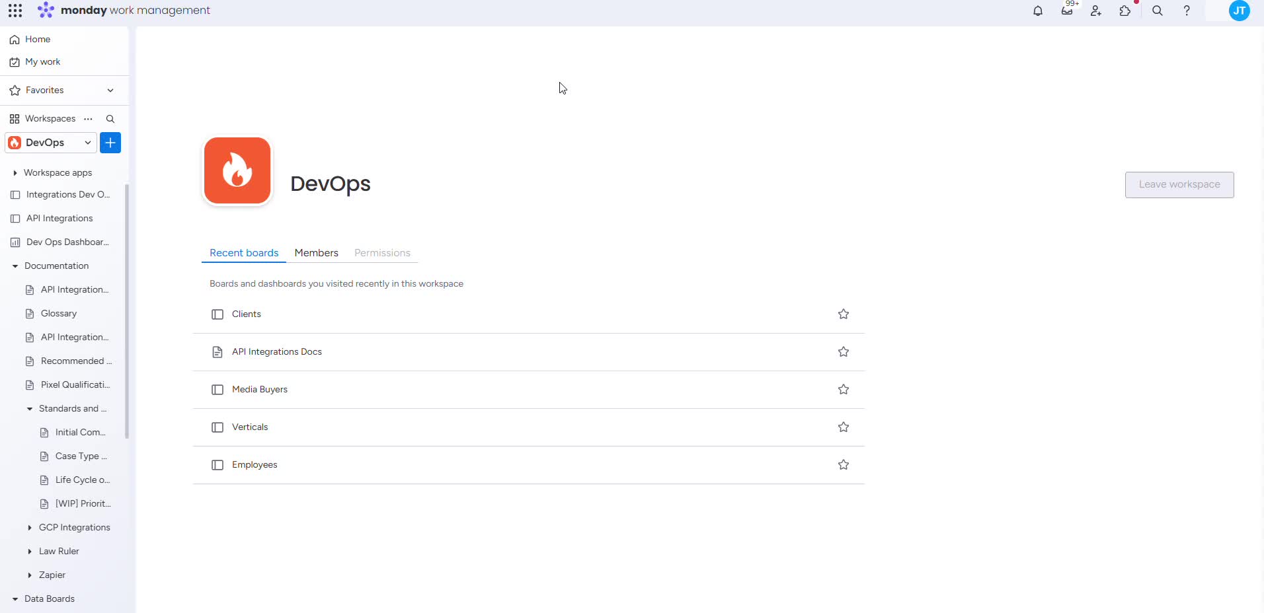Click the Leave workspace button

pos(1179,185)
